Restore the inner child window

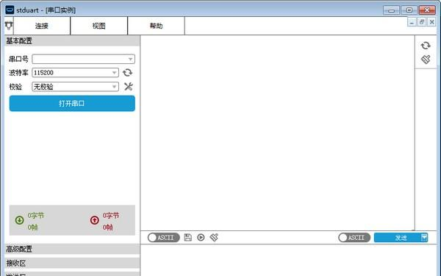pyautogui.click(x=422, y=22)
